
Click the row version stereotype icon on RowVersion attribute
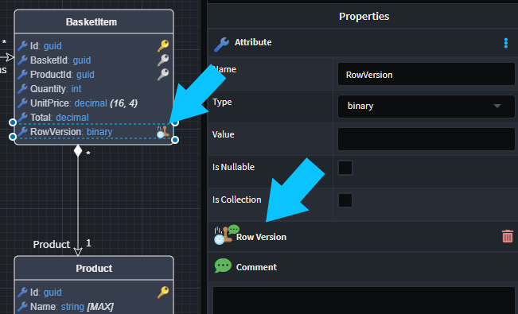[x=163, y=132]
